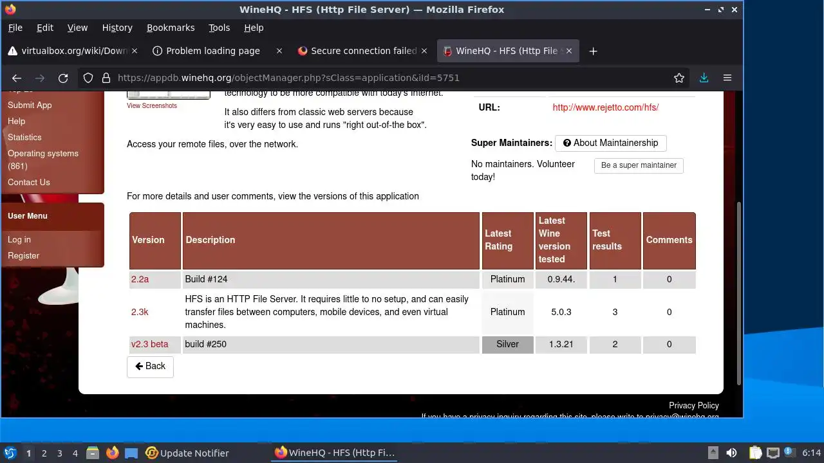Open the Bookmarks menu
Viewport: 824px width, 463px height.
tap(171, 28)
